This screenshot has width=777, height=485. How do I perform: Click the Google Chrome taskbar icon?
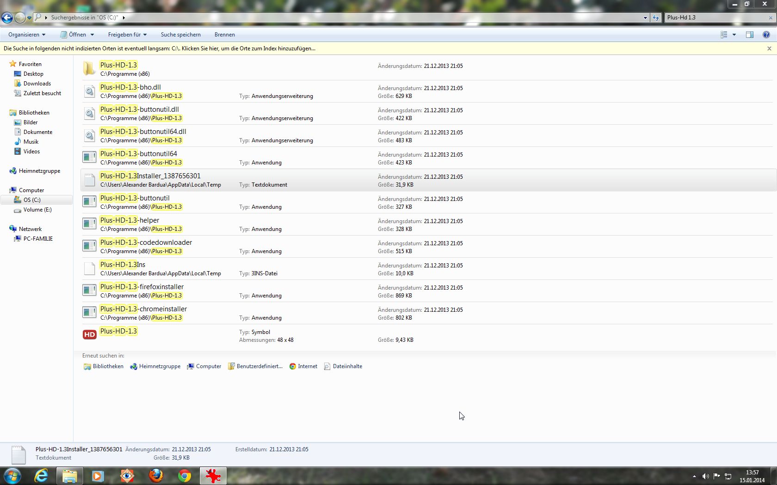tap(185, 475)
